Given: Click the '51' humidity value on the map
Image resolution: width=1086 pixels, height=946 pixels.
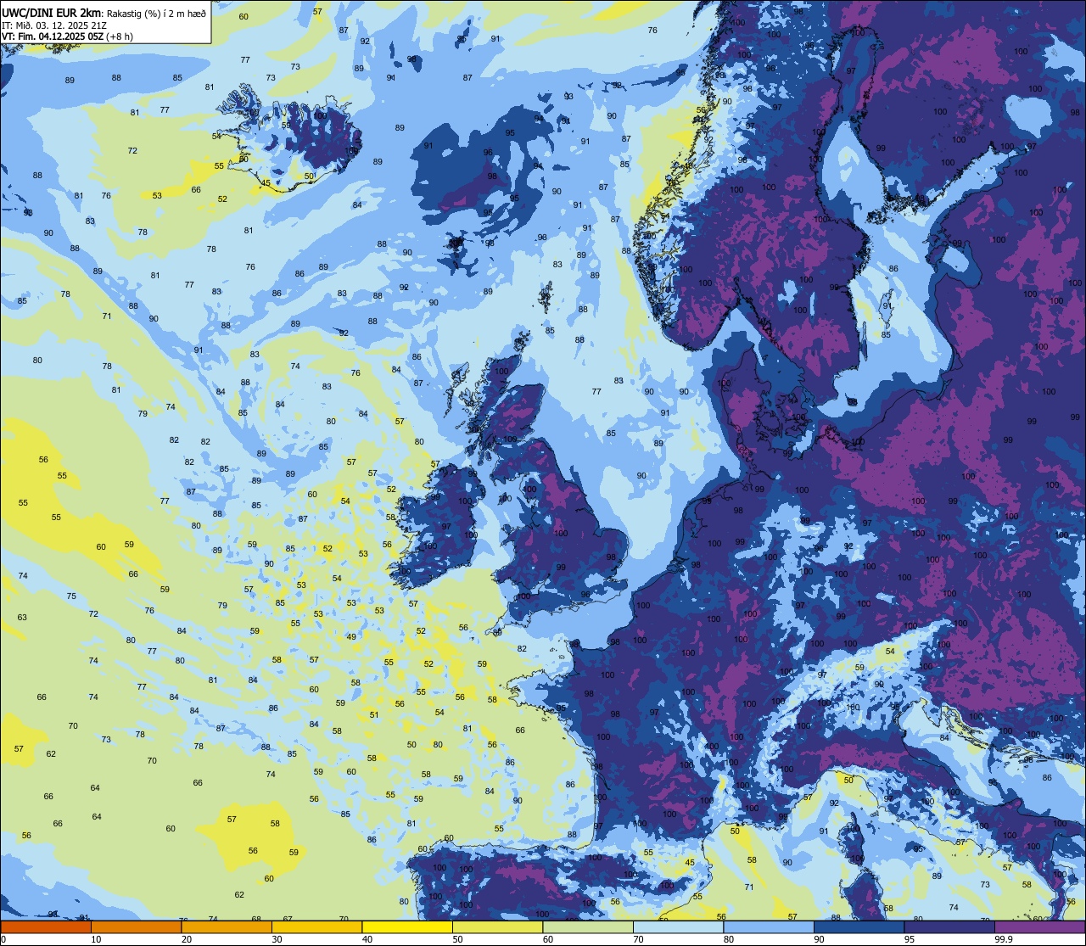Looking at the screenshot, I should pyautogui.click(x=374, y=715).
